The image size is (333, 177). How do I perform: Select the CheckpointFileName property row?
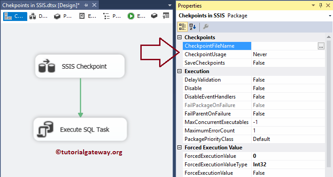coord(217,46)
